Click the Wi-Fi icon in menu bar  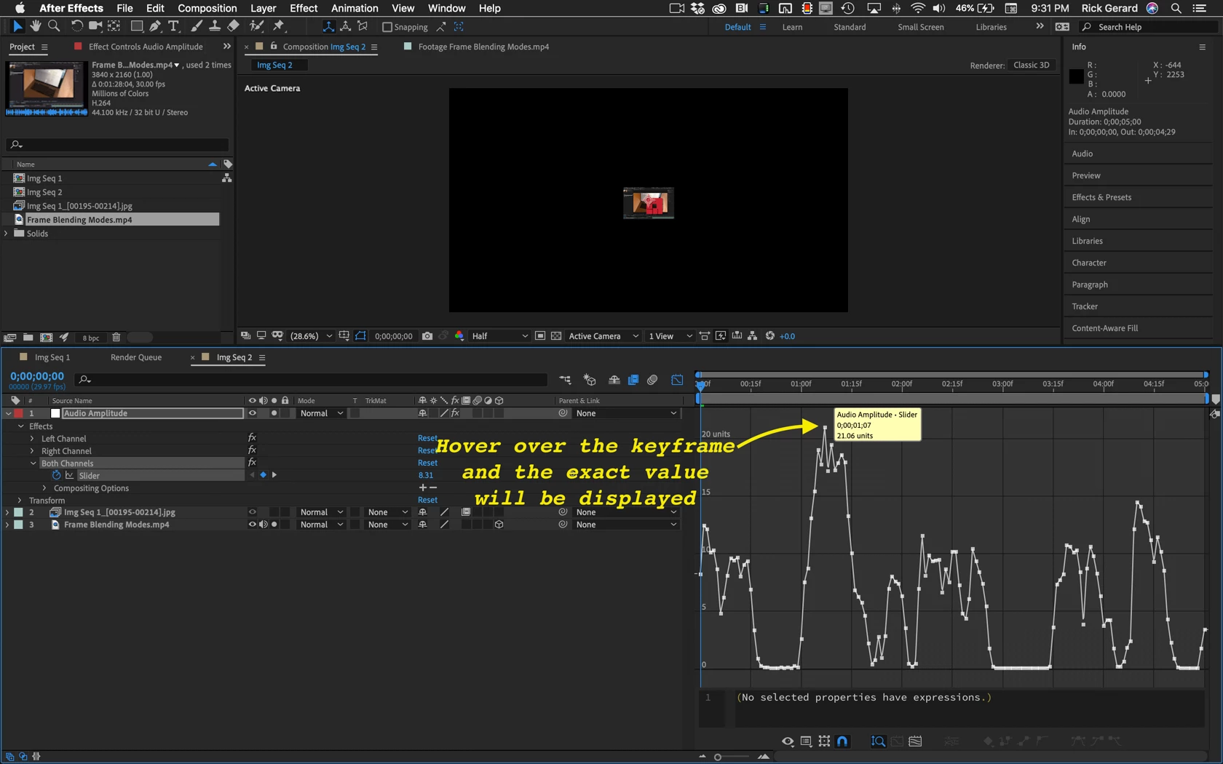pyautogui.click(x=918, y=8)
